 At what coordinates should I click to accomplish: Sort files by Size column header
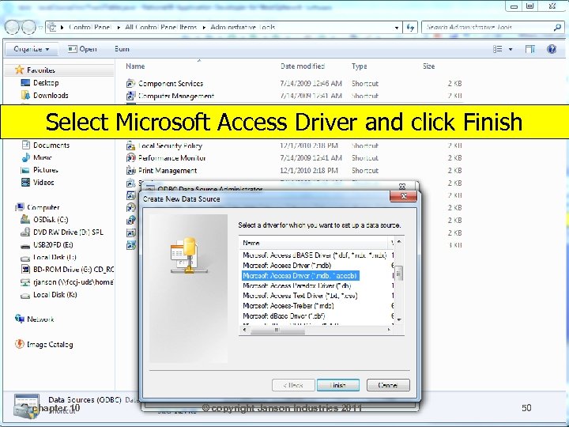click(x=428, y=66)
